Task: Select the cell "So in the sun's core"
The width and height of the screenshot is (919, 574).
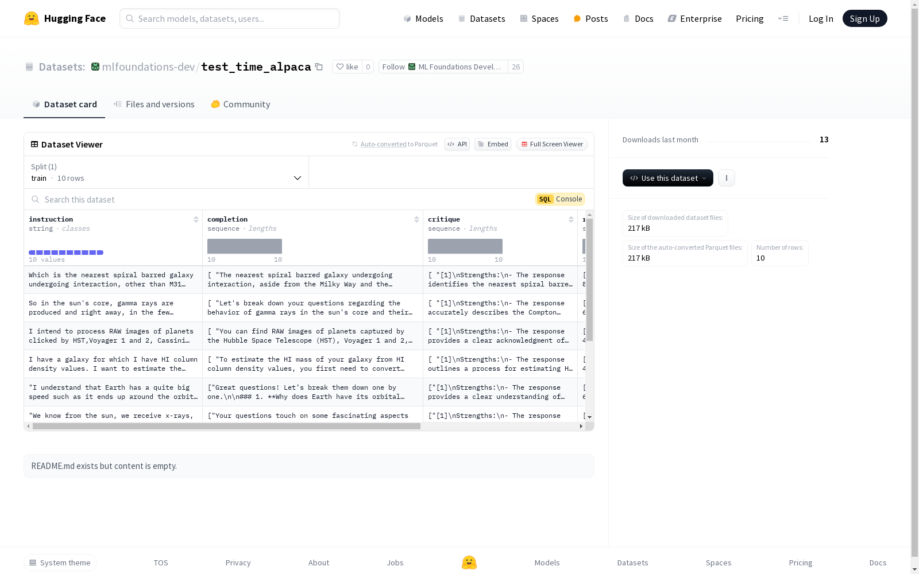Action: point(113,308)
